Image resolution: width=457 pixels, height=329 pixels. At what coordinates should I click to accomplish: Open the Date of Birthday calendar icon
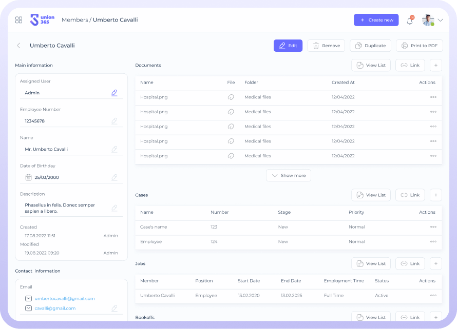(28, 177)
